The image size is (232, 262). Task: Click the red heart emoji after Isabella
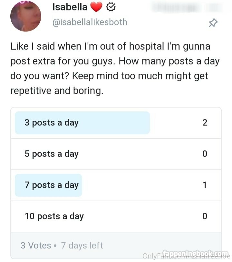pos(96,7)
